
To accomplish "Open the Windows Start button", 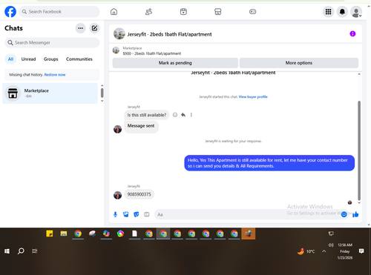I will click(x=7, y=251).
